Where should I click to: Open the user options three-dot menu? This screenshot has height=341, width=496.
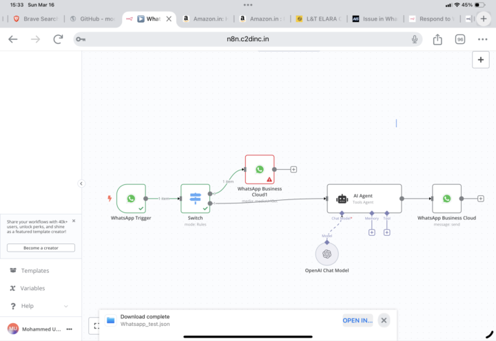pos(69,329)
